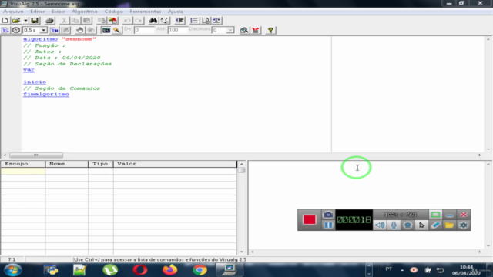Open Opera from the taskbar

(x=140, y=270)
